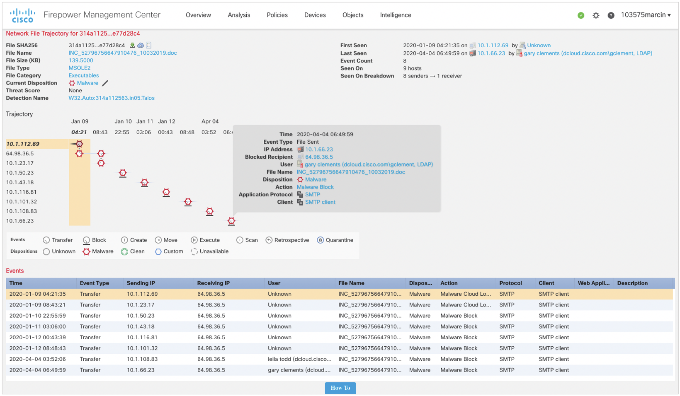
Task: Select event row 2020-01-11 03:06:00
Action: coord(340,326)
